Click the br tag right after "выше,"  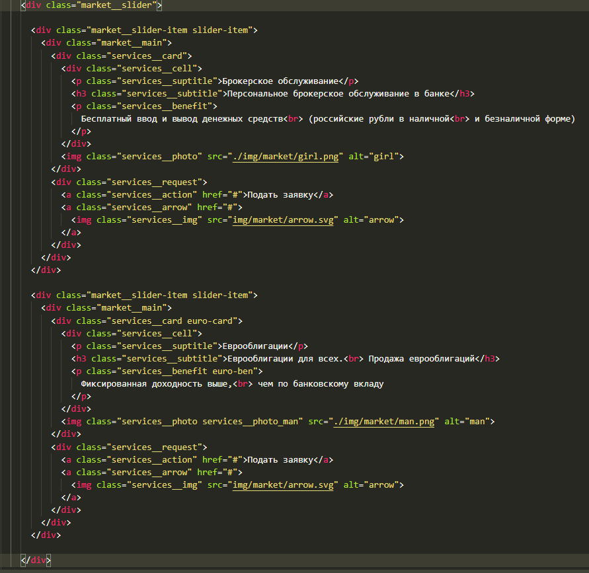[x=243, y=384]
